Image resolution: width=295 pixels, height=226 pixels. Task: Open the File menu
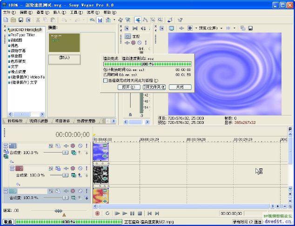pos(9,13)
